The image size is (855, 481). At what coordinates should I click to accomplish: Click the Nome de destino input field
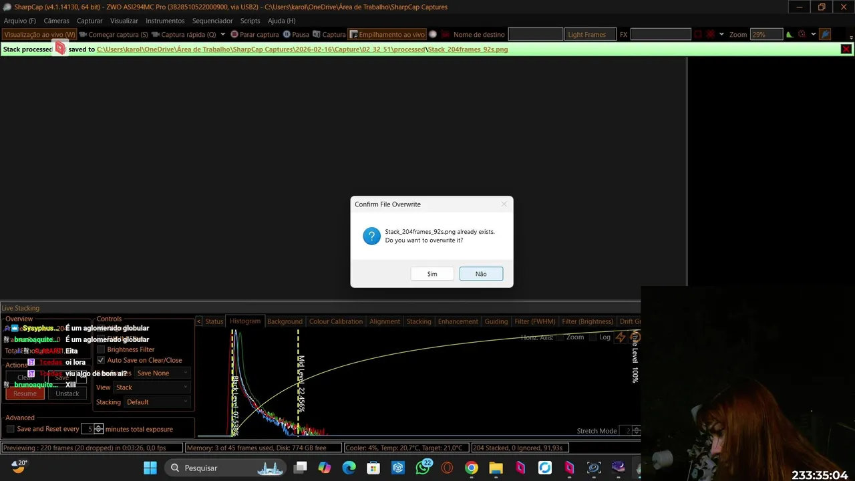(535, 34)
